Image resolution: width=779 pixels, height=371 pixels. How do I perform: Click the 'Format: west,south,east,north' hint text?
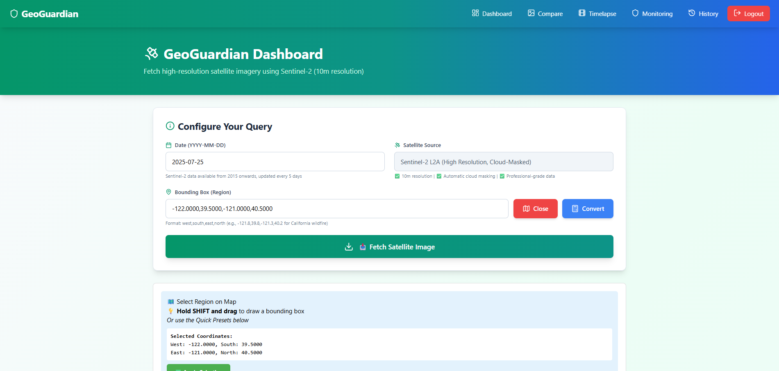tap(247, 224)
